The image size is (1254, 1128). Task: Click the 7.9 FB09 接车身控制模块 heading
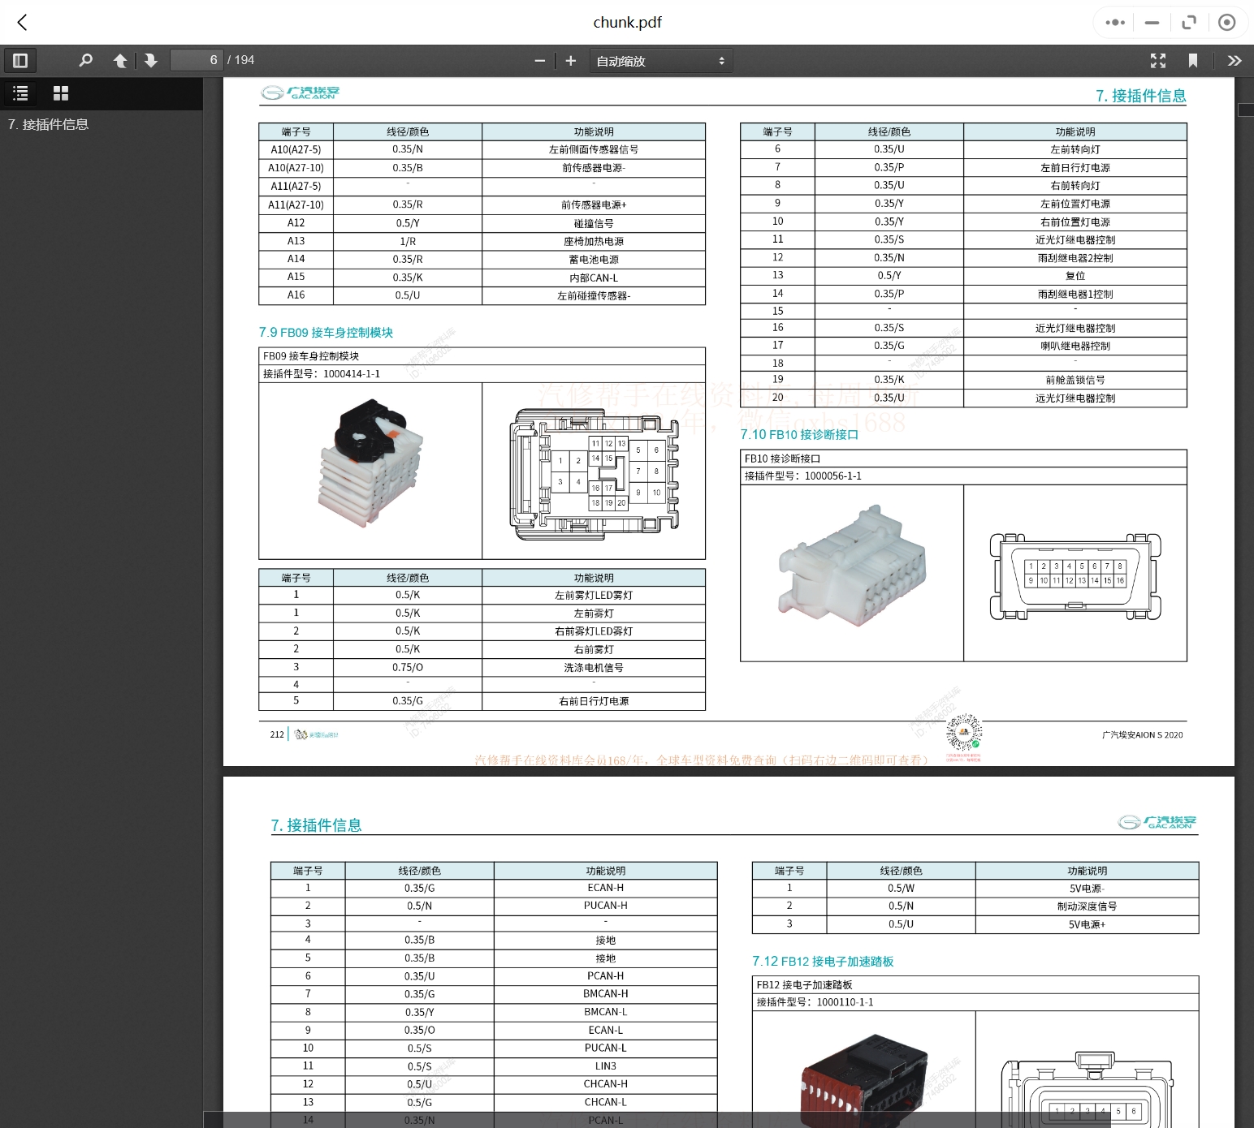tap(326, 332)
